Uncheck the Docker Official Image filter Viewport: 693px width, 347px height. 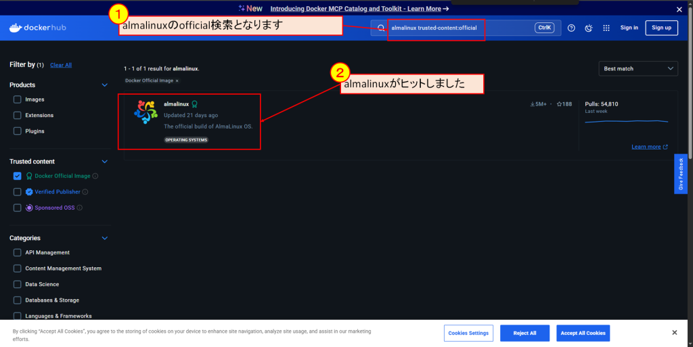[x=17, y=176]
